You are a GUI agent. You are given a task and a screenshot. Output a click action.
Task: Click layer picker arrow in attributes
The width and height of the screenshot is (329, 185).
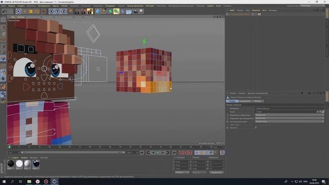323,112
